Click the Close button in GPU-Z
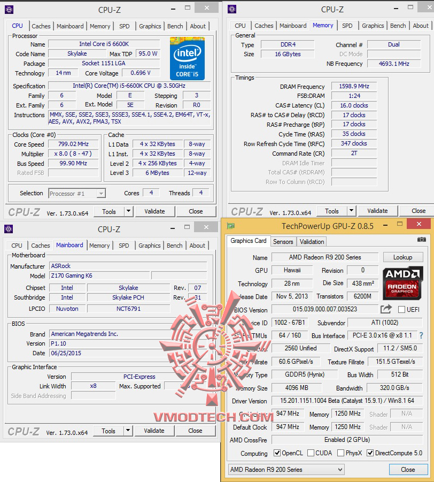This screenshot has width=434, height=482. [408, 469]
